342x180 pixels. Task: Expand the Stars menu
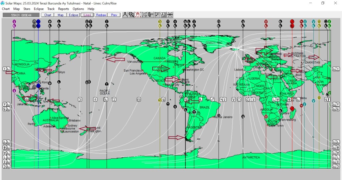[x=27, y=9]
